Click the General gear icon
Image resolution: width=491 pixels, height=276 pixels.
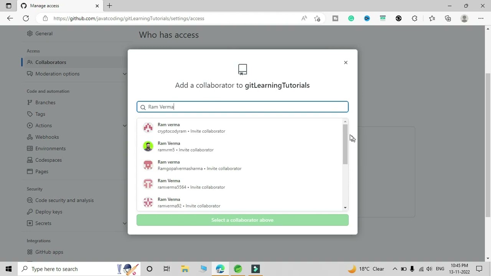pyautogui.click(x=30, y=33)
